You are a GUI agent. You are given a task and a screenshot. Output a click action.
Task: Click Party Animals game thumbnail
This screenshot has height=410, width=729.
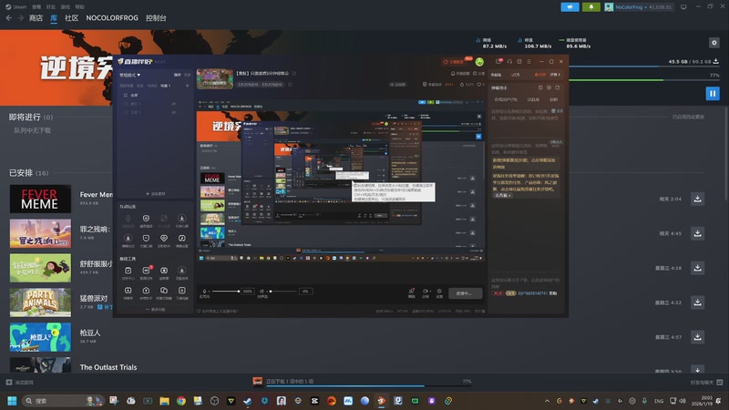[x=40, y=302]
